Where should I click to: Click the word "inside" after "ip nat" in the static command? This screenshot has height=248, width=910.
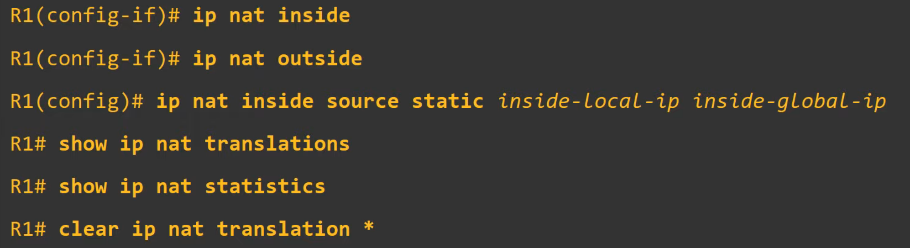point(277,101)
